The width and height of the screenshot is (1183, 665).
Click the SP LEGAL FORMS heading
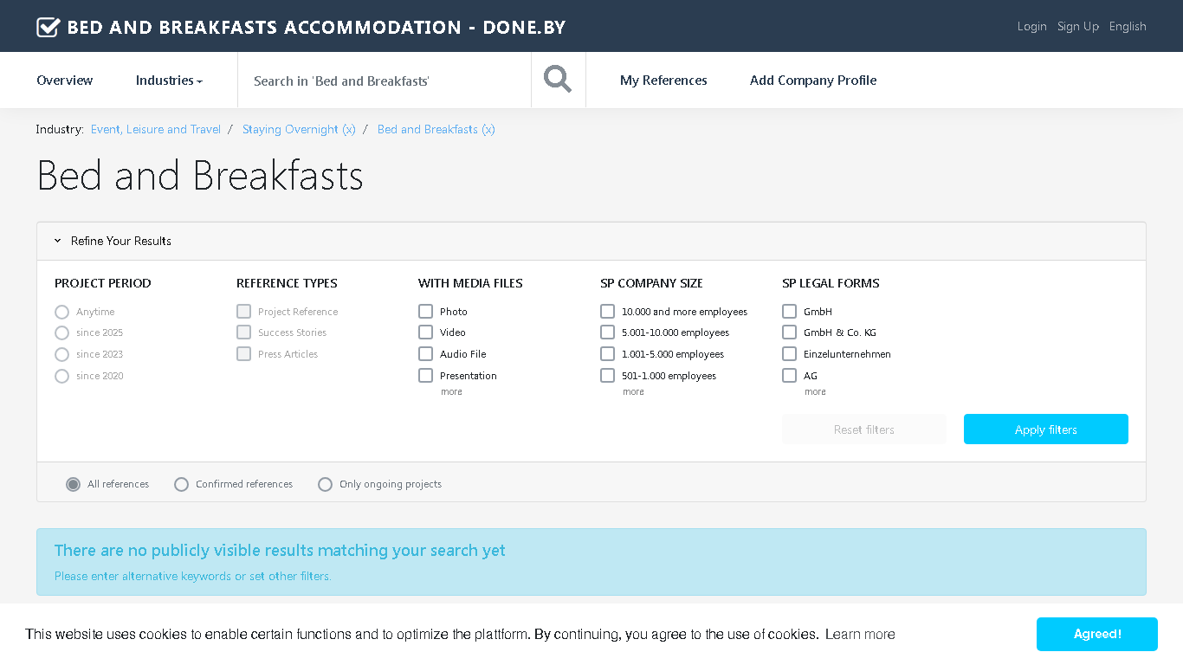(831, 284)
